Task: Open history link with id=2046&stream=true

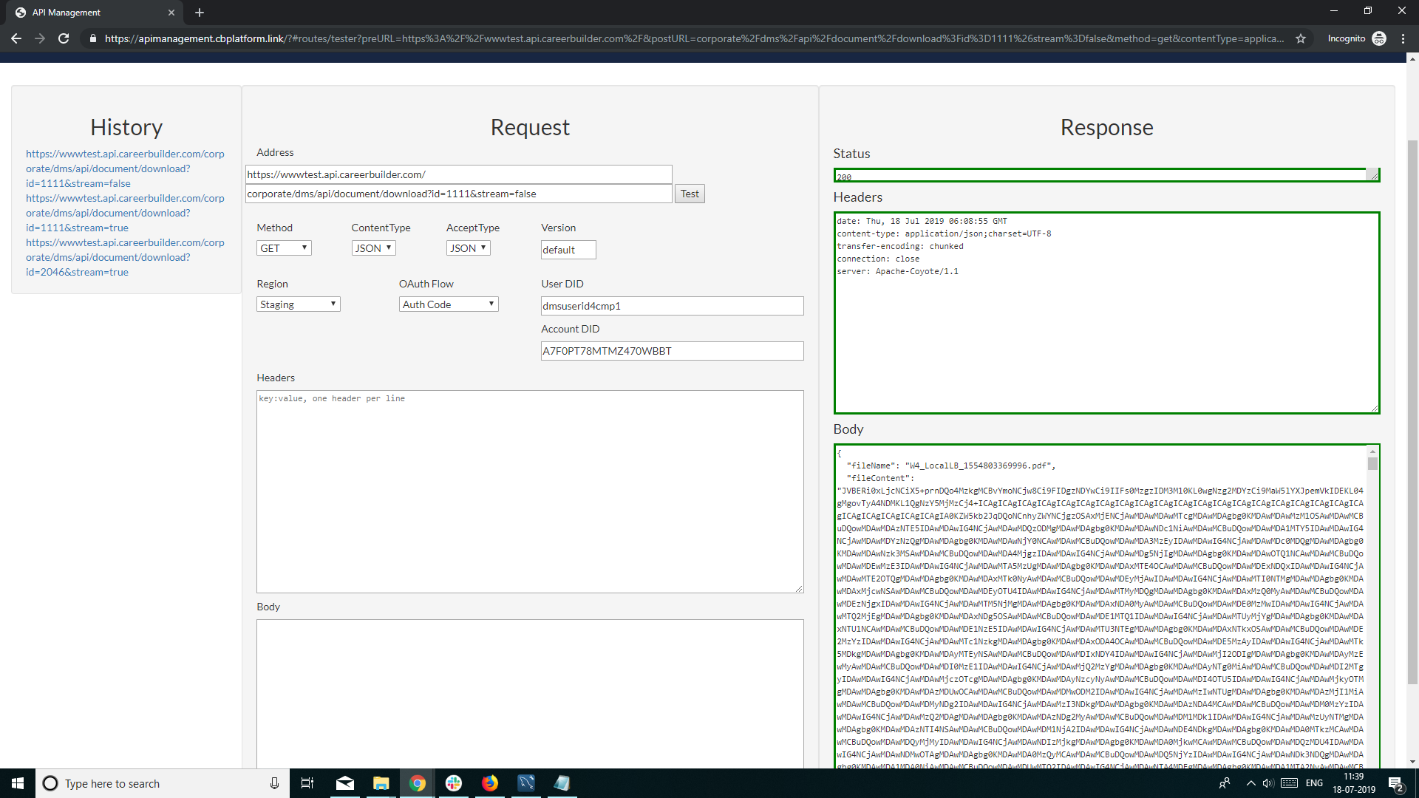Action: click(x=125, y=257)
